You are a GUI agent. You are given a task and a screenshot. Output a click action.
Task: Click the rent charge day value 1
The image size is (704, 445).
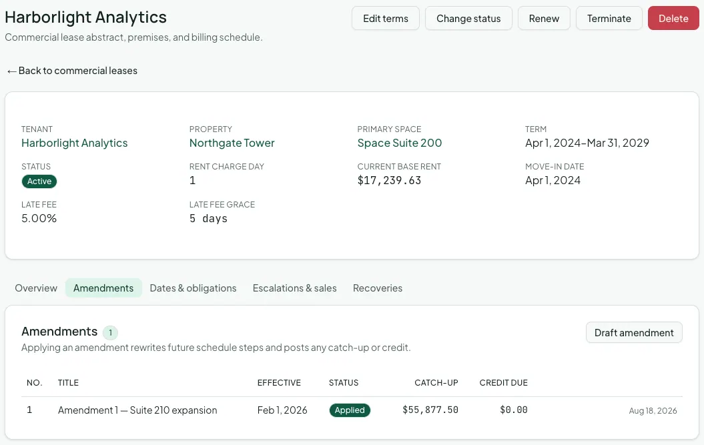tap(193, 181)
